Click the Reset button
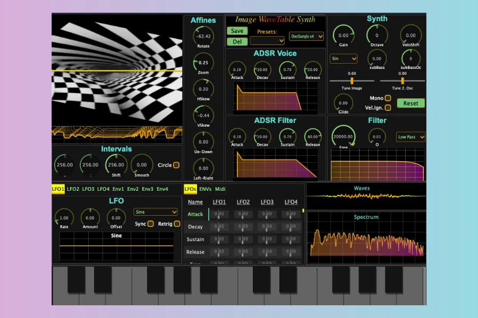The width and height of the screenshot is (478, 318). [411, 103]
